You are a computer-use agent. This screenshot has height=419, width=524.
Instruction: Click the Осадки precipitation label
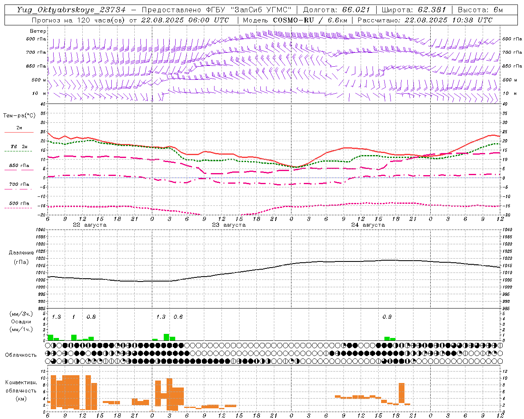click(x=21, y=322)
